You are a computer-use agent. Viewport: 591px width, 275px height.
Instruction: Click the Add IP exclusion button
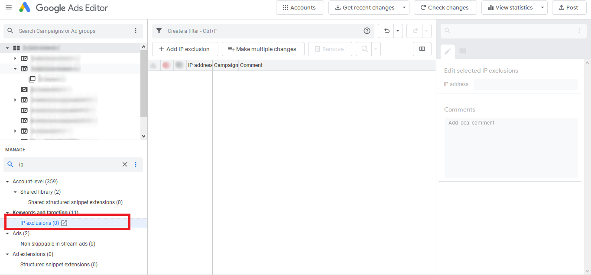coord(185,49)
